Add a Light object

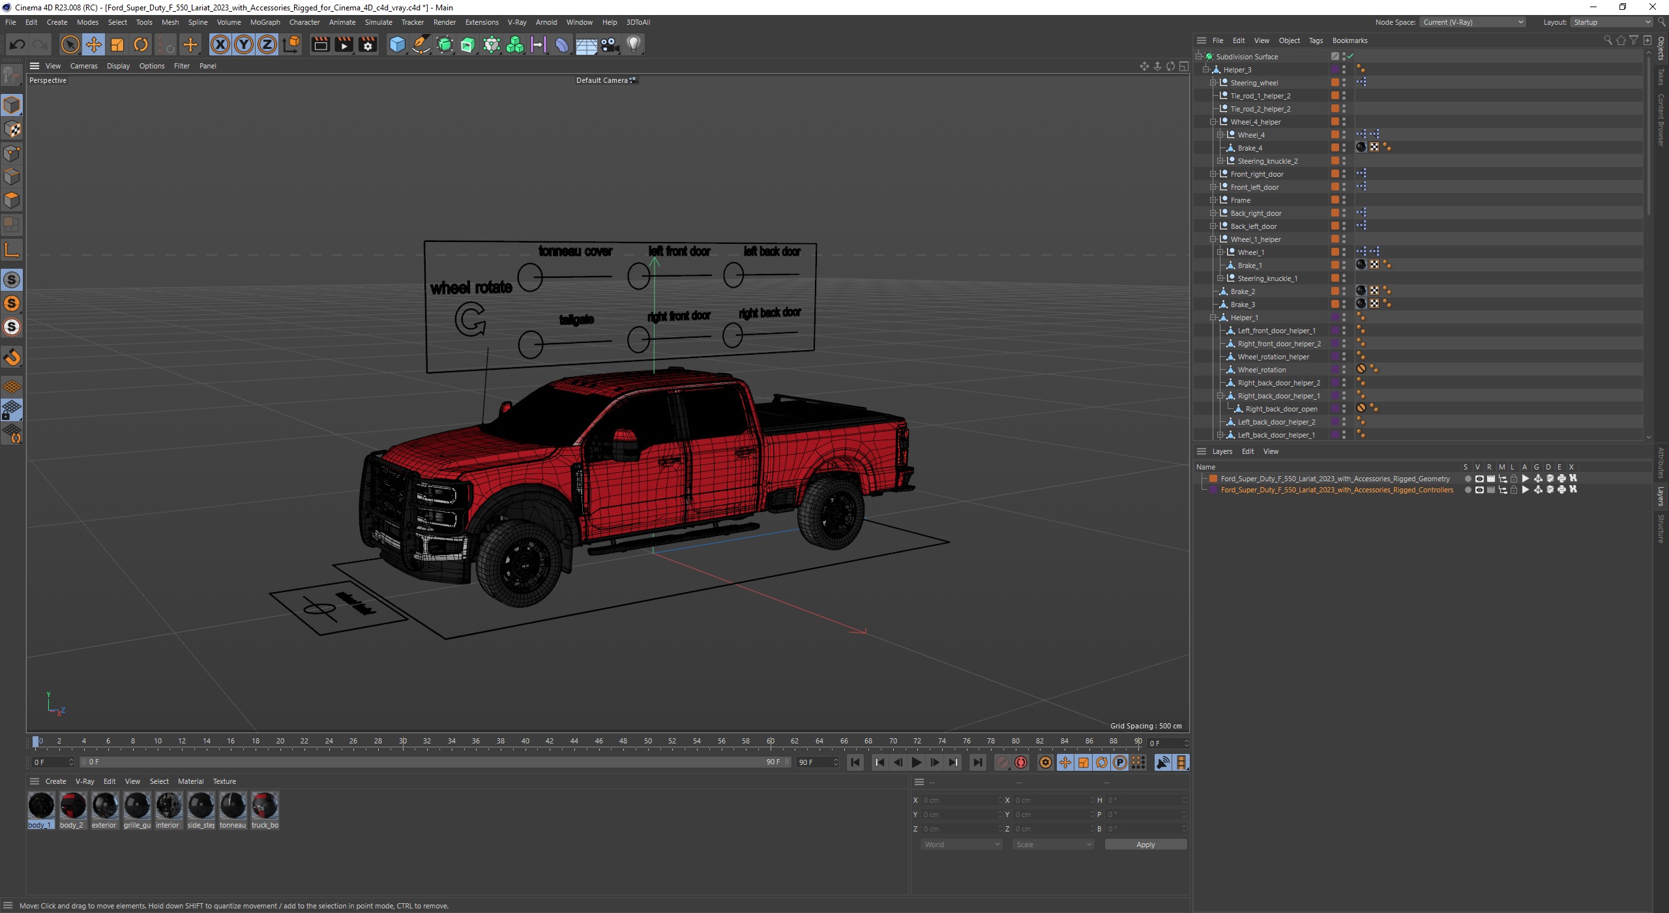634,44
